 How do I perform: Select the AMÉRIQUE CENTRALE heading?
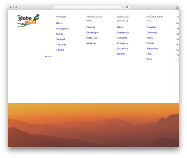click(123, 19)
